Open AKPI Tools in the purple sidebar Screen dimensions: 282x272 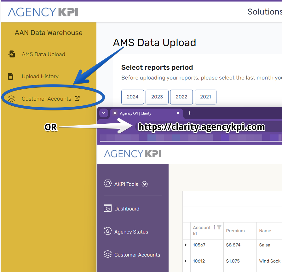coord(126,184)
